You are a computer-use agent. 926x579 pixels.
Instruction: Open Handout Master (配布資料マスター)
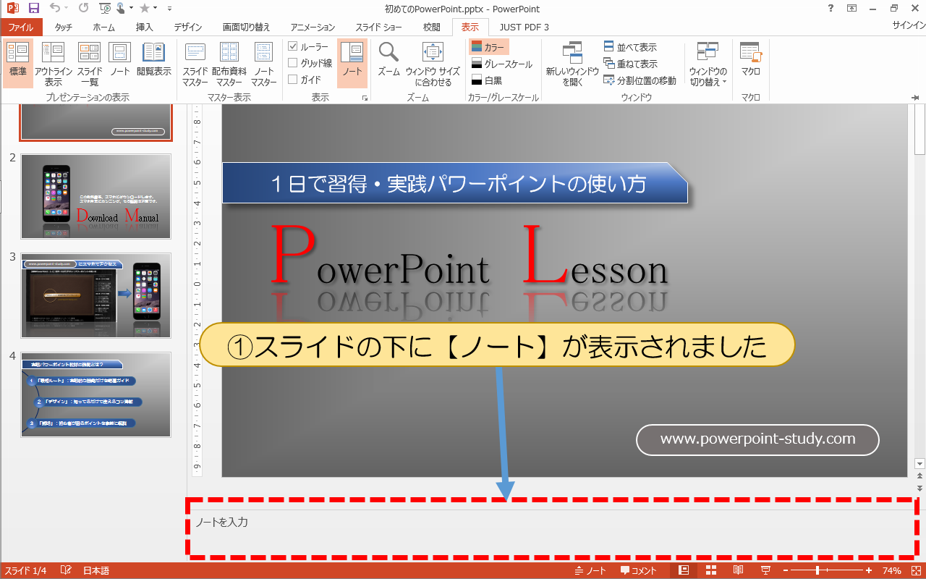tap(229, 63)
